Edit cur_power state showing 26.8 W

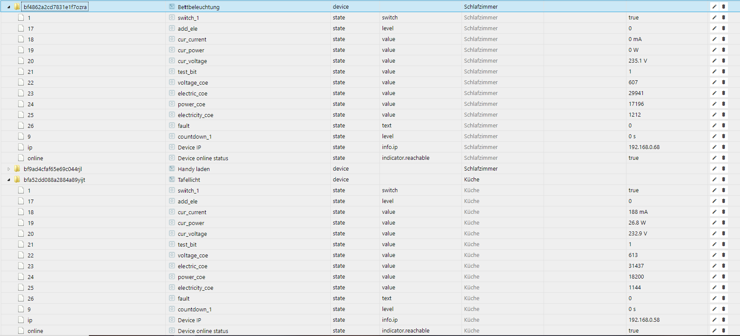tap(715, 223)
